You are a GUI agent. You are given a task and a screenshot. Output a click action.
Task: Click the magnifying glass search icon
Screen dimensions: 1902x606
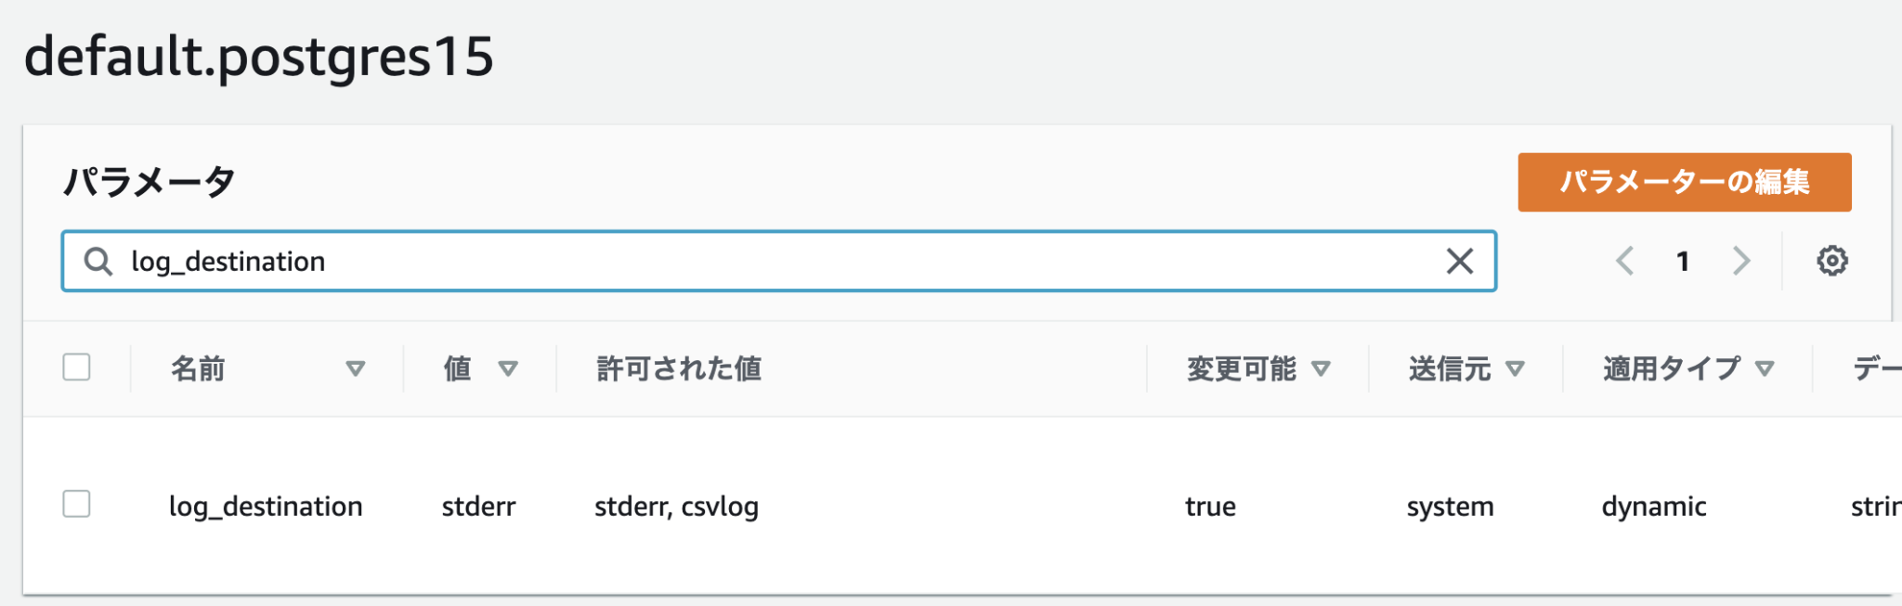click(x=98, y=261)
